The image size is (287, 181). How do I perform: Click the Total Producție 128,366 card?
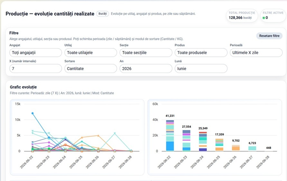point(242,15)
